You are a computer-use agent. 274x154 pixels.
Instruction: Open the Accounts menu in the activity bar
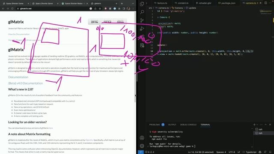142,138
